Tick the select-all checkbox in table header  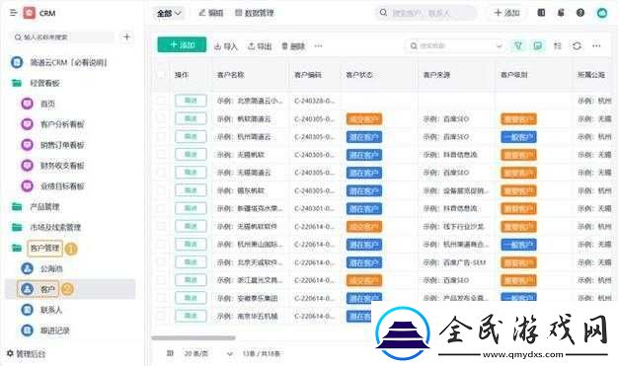(161, 74)
